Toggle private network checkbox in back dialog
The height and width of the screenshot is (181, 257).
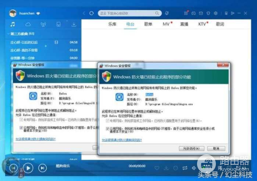click(x=21, y=120)
